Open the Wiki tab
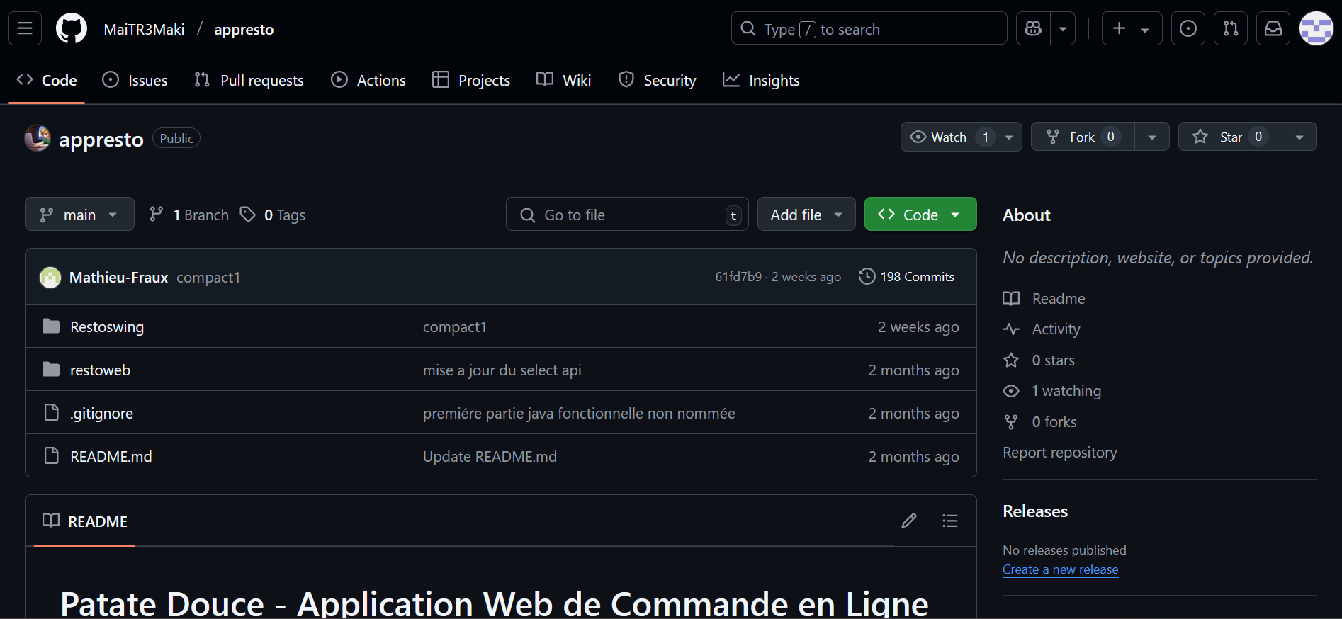The image size is (1342, 619). click(x=564, y=80)
